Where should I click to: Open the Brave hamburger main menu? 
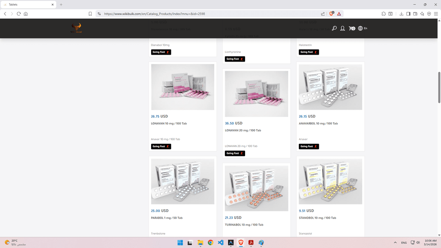[436, 14]
